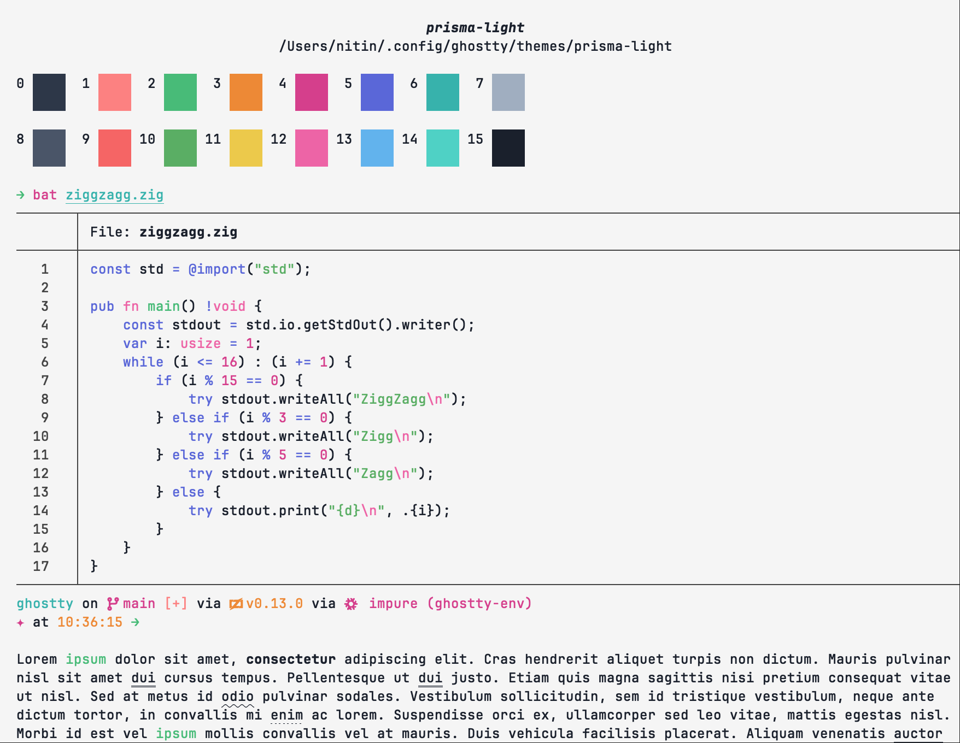Click the underlined ziggzagg.zig file argument

click(115, 195)
